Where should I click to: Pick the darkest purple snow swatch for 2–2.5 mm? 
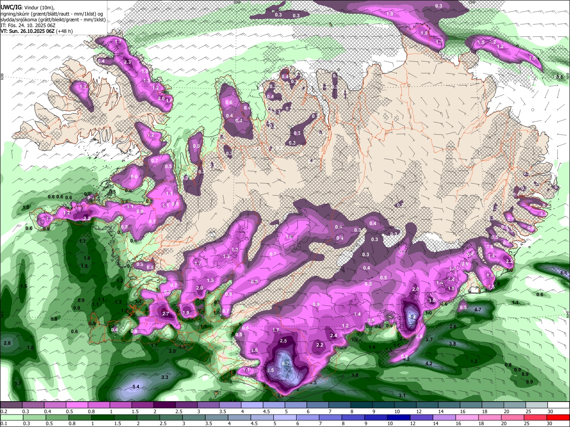click(165, 405)
